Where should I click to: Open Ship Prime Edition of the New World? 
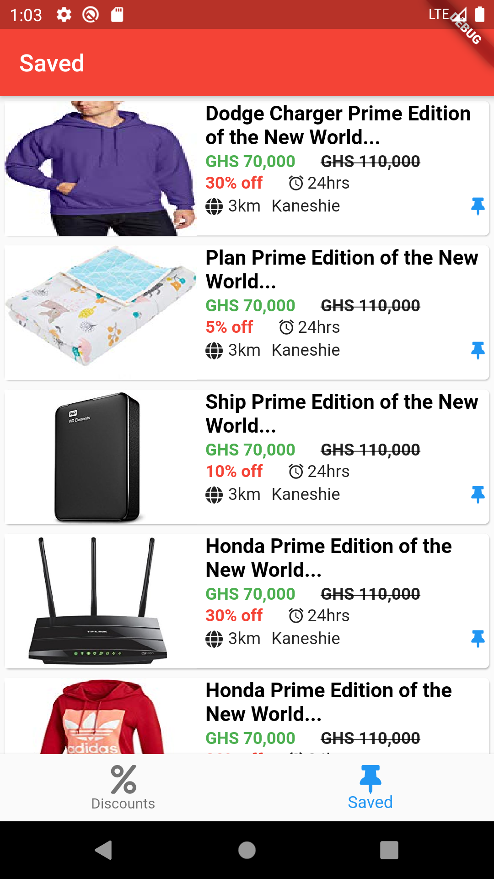click(x=342, y=414)
